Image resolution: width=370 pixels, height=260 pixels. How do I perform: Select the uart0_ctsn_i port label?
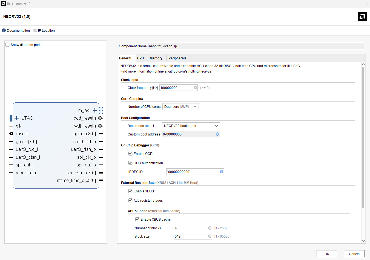(28, 157)
